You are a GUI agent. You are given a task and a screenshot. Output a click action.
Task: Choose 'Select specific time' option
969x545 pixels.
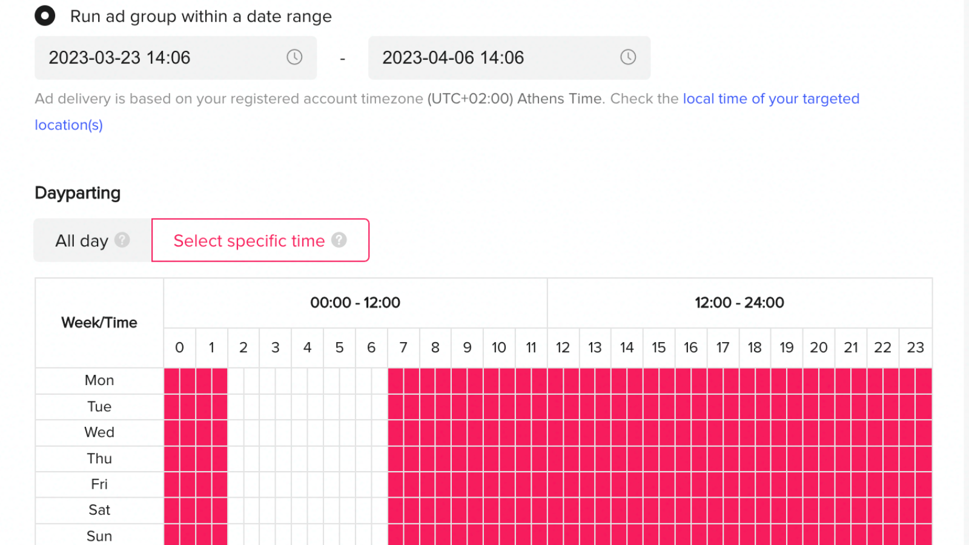(260, 240)
